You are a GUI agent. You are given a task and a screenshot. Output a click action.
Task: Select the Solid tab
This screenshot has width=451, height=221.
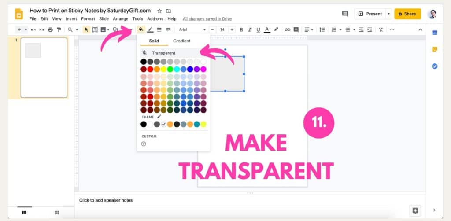154,41
